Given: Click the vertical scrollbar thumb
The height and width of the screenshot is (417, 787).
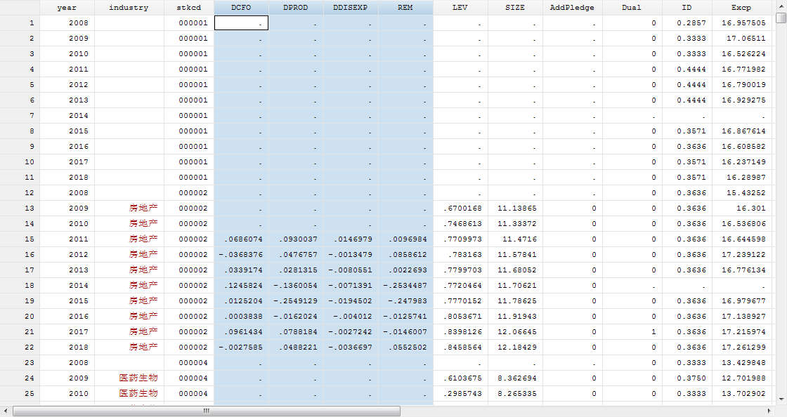Looking at the screenshot, I should pyautogui.click(x=781, y=18).
